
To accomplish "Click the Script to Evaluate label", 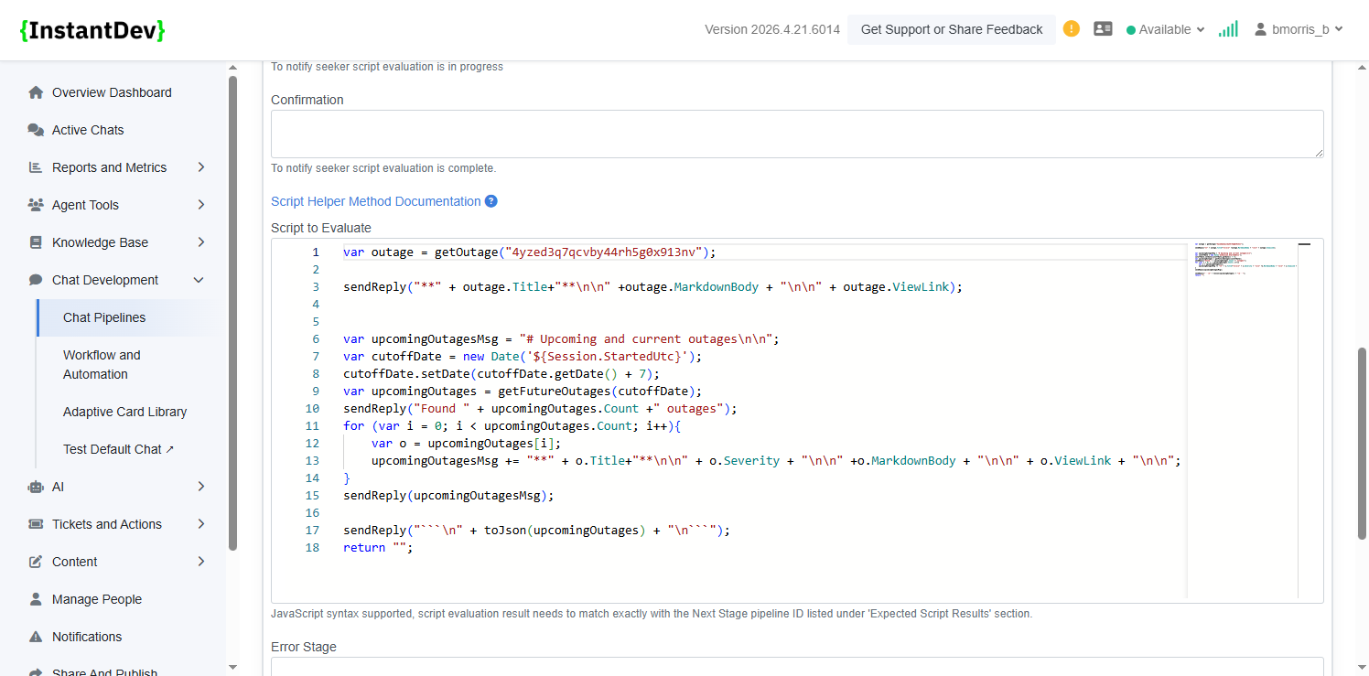I will [x=321, y=228].
